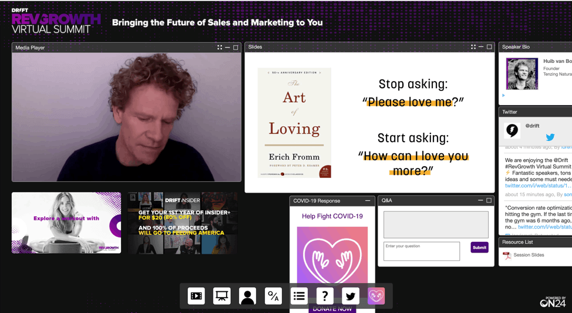572x313 pixels.
Task: Collapse the Q&A panel
Action: tap(480, 201)
